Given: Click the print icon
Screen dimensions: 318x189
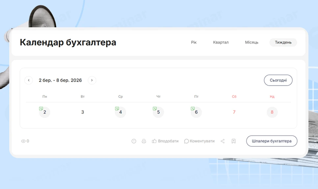Looking at the screenshot, I should (144, 141).
